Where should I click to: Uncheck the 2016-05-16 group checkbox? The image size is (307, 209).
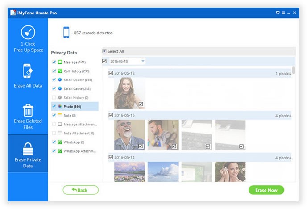111,115
